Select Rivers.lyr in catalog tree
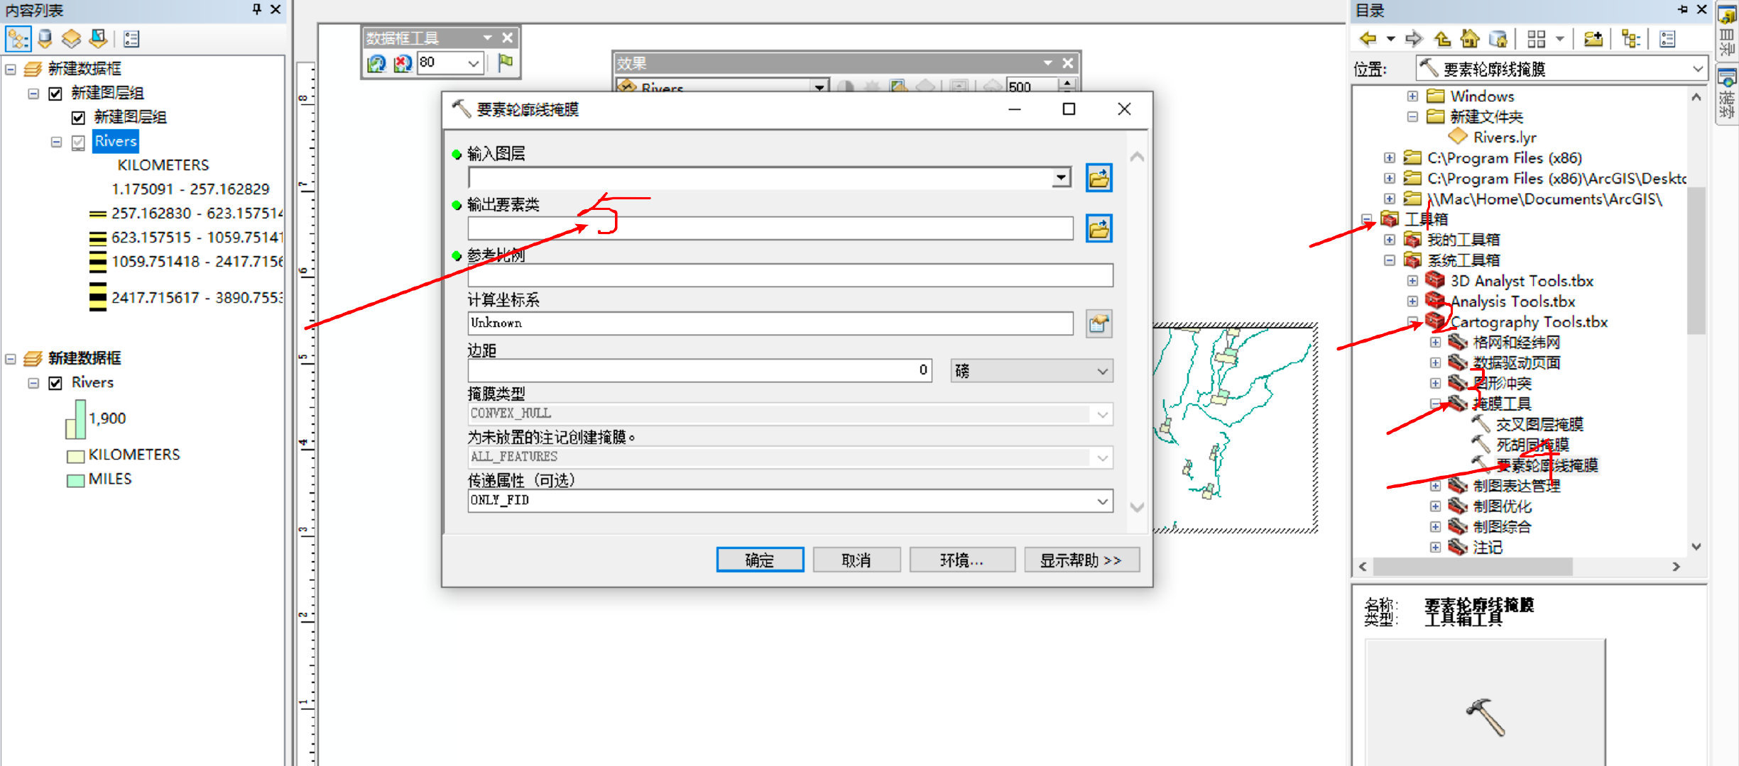Screen dimensions: 1739x766 click(1504, 137)
